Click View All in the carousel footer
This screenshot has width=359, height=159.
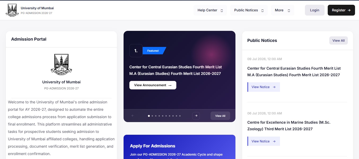tap(220, 116)
